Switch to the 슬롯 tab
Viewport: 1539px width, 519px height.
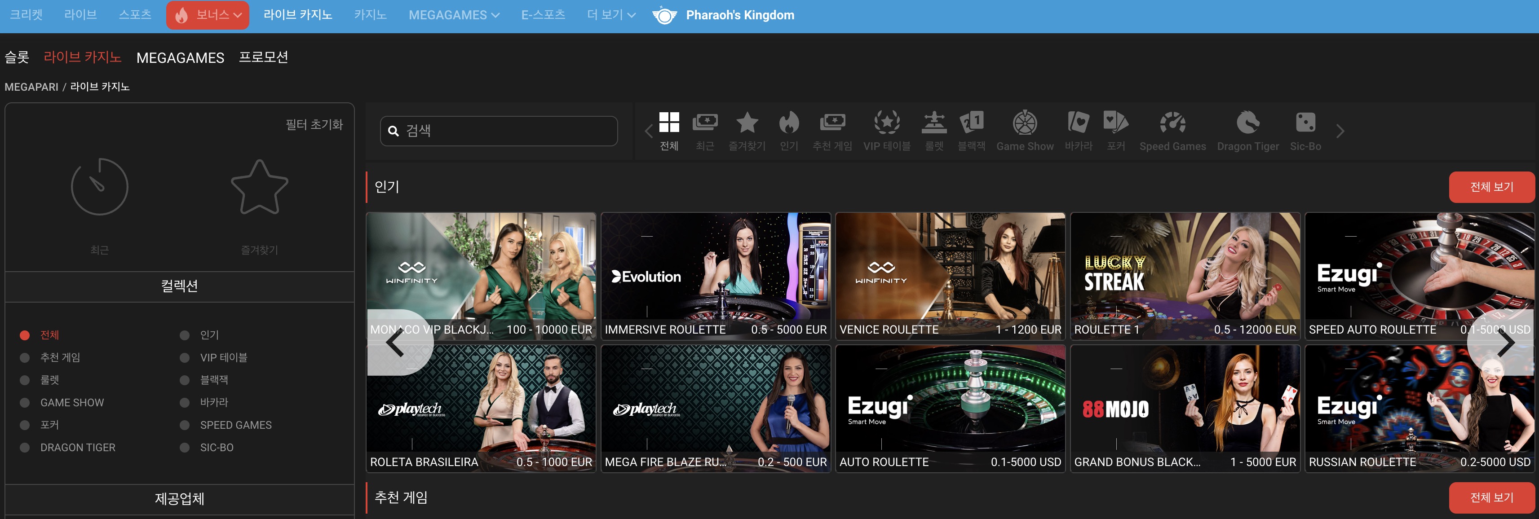(17, 57)
